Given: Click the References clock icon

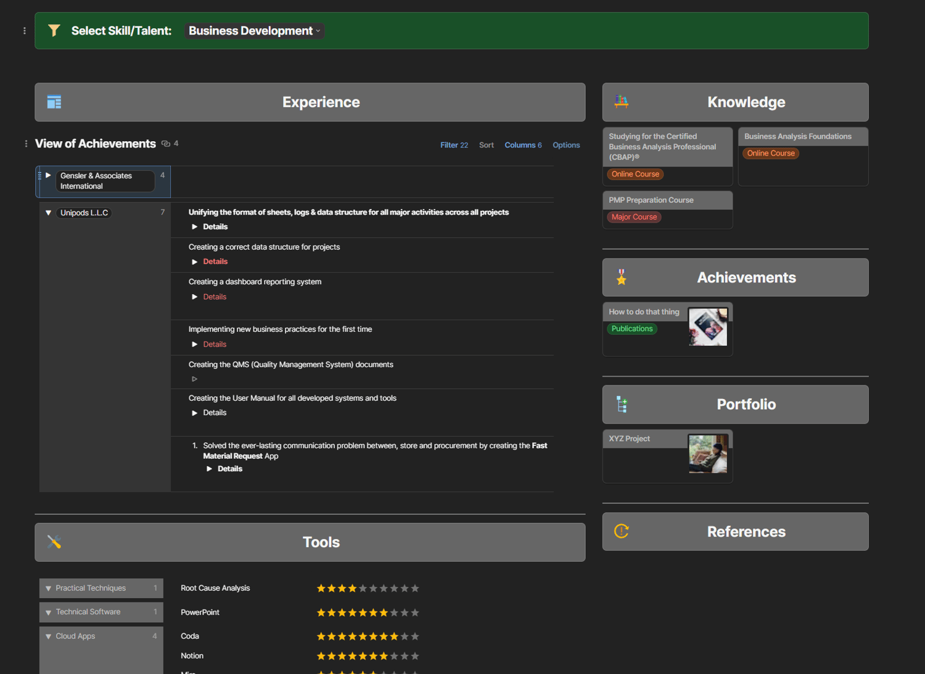Looking at the screenshot, I should click(622, 531).
